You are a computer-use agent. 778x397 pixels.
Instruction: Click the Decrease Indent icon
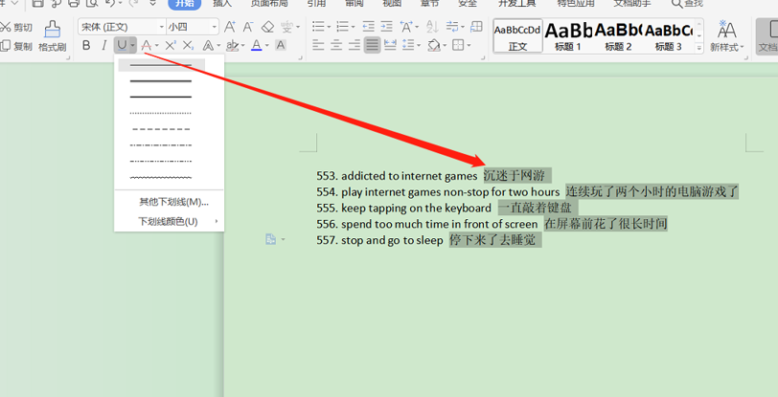[x=368, y=26]
